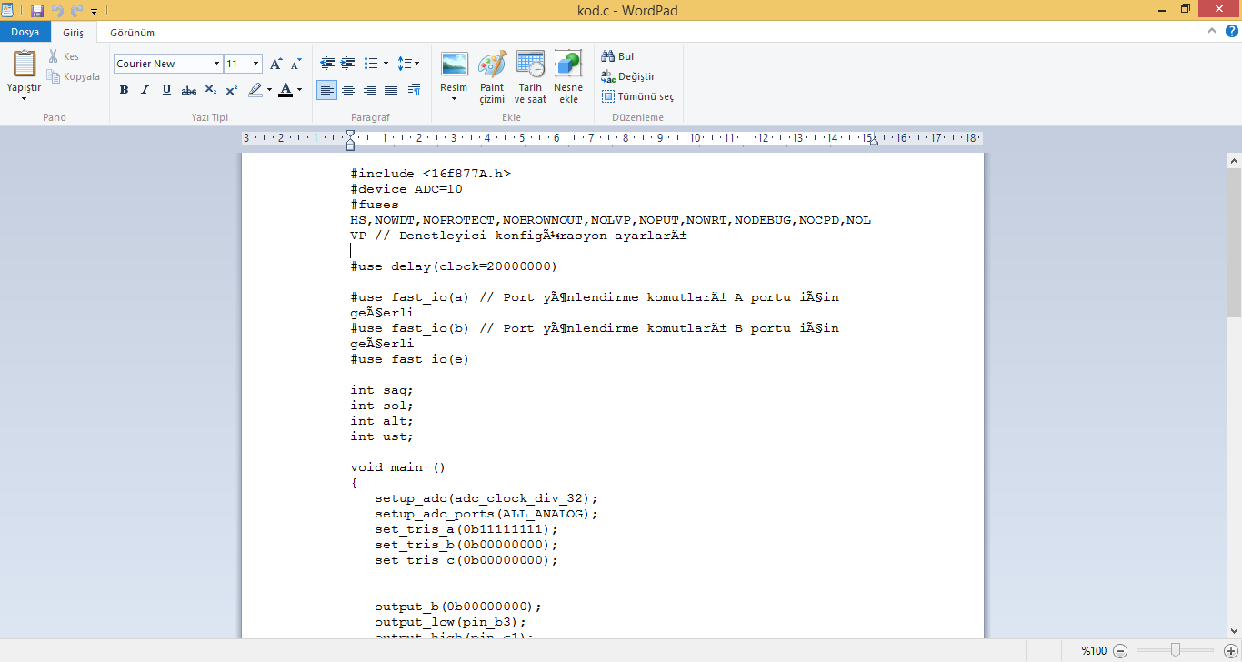This screenshot has height=662, width=1242.
Task: Toggle Bold formatting
Action: point(124,89)
